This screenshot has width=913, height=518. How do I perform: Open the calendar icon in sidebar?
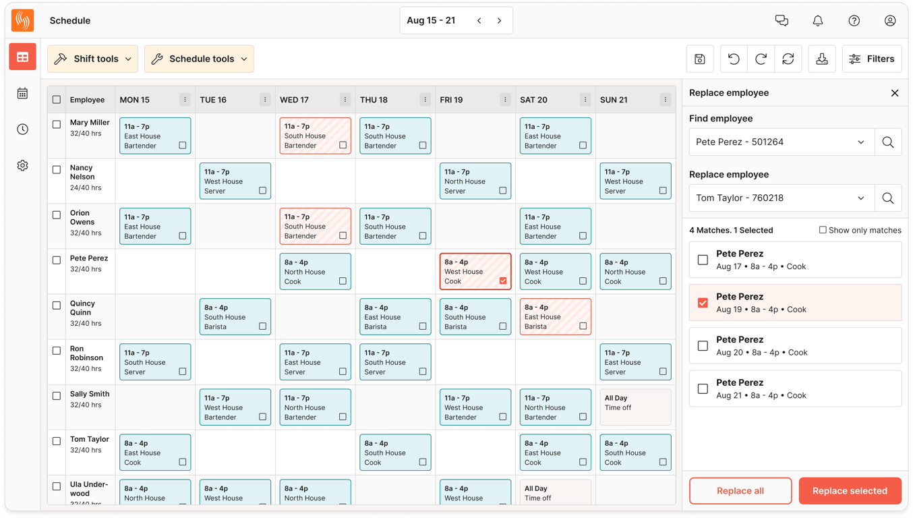(x=22, y=93)
